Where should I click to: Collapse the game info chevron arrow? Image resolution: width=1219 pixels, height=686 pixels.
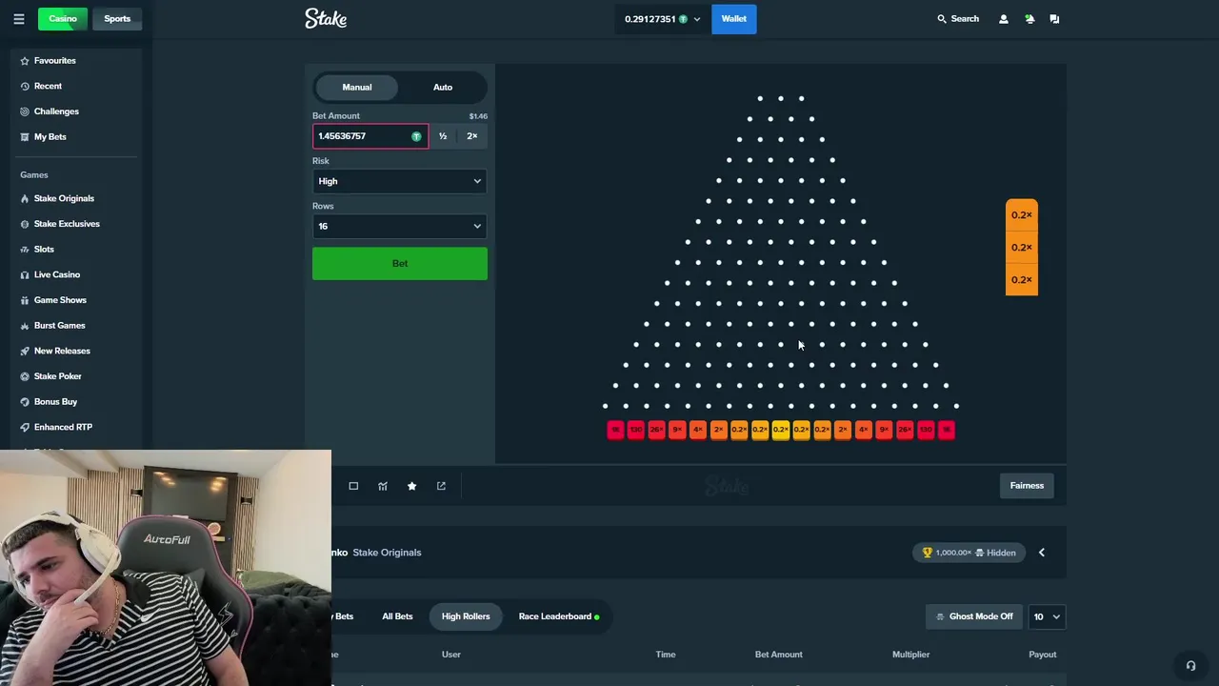1042,553
